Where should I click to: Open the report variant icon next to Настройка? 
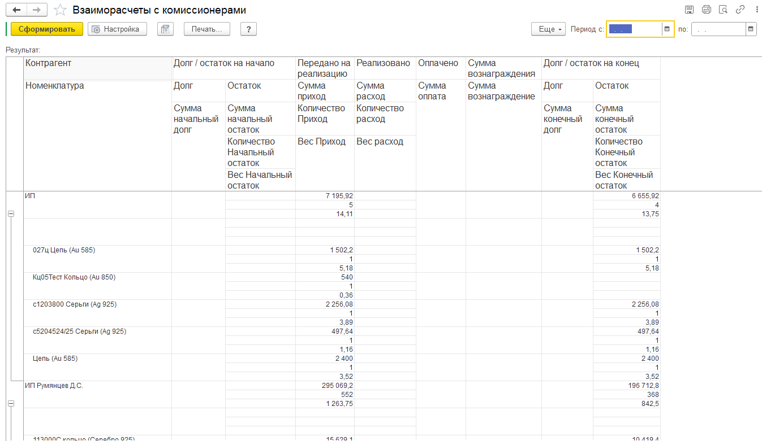point(165,29)
